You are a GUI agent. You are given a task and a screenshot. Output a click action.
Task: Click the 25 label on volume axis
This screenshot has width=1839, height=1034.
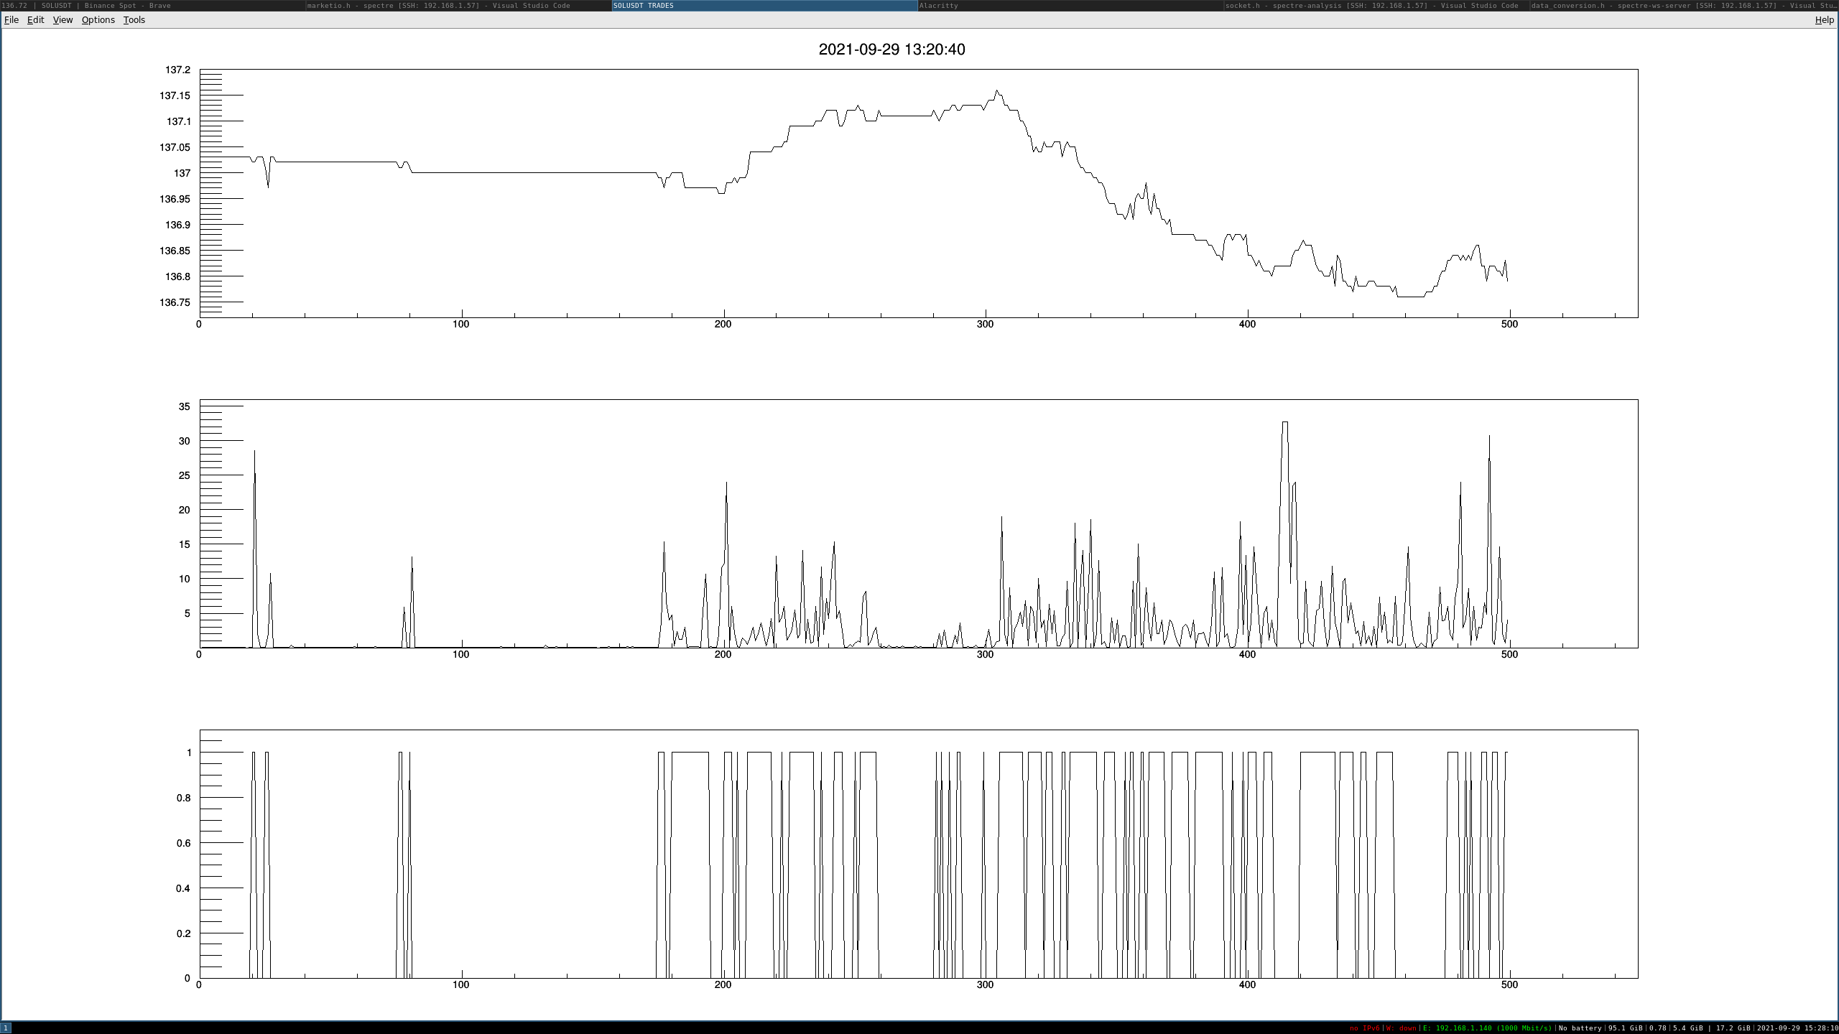[x=185, y=475]
